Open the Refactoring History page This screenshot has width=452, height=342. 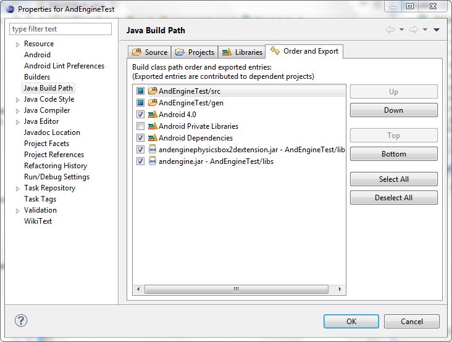(x=56, y=166)
